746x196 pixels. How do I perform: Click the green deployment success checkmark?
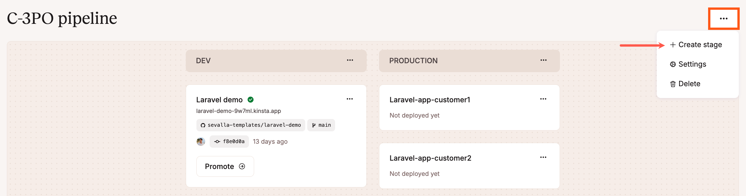pyautogui.click(x=250, y=100)
